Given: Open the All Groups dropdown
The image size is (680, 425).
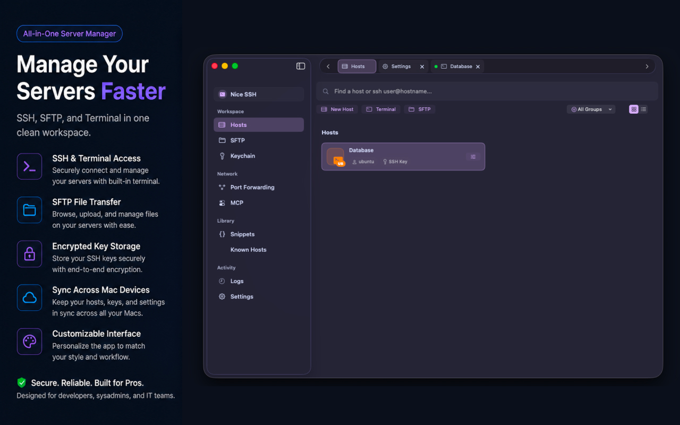Looking at the screenshot, I should point(591,109).
